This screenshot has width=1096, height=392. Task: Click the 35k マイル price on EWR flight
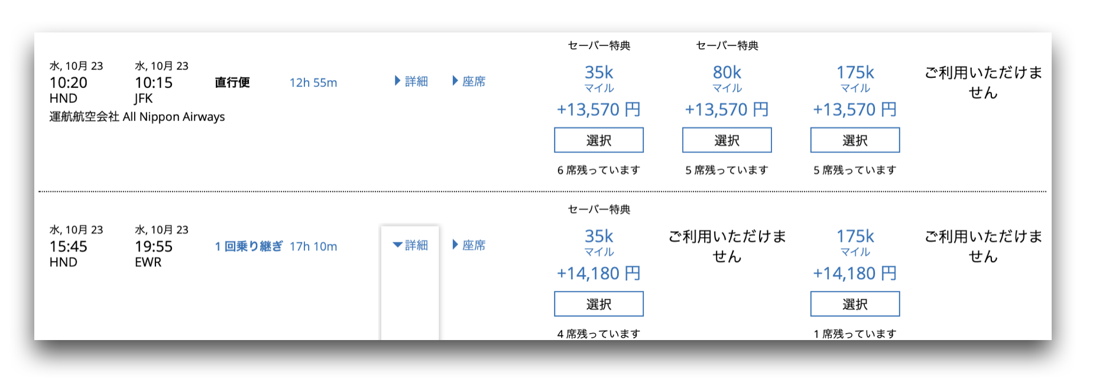[x=599, y=243]
